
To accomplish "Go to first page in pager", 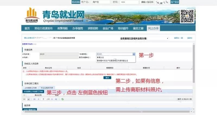I will pyautogui.click(x=34, y=99).
